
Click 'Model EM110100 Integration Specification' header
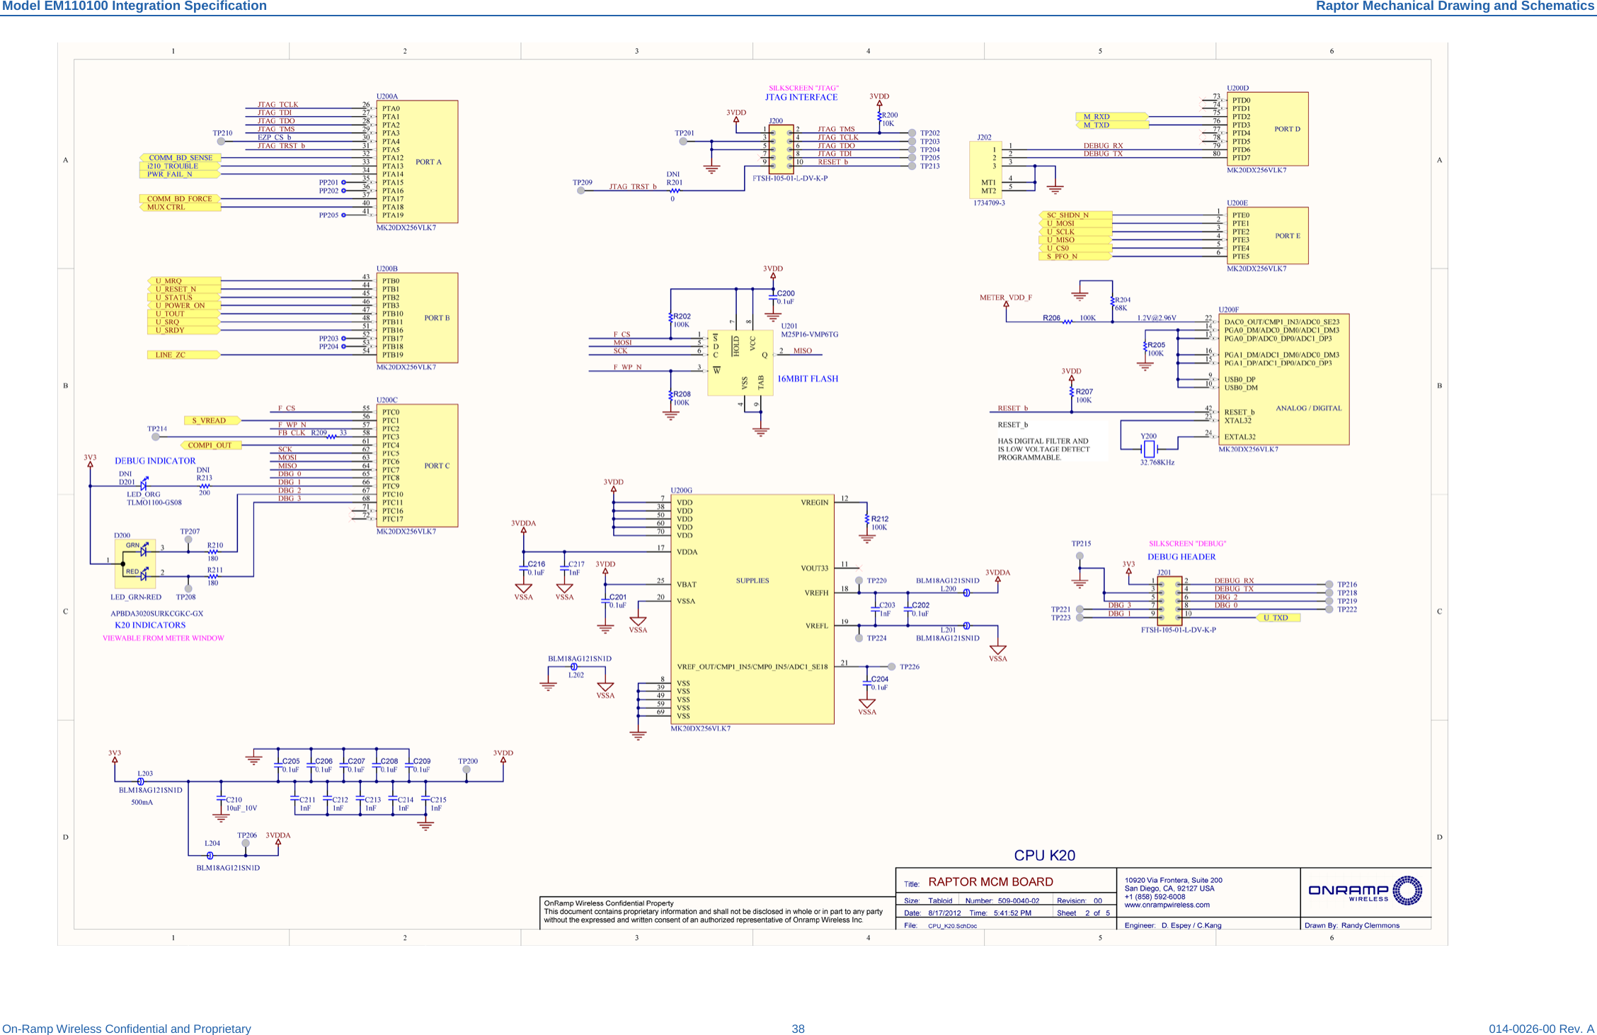coord(134,6)
